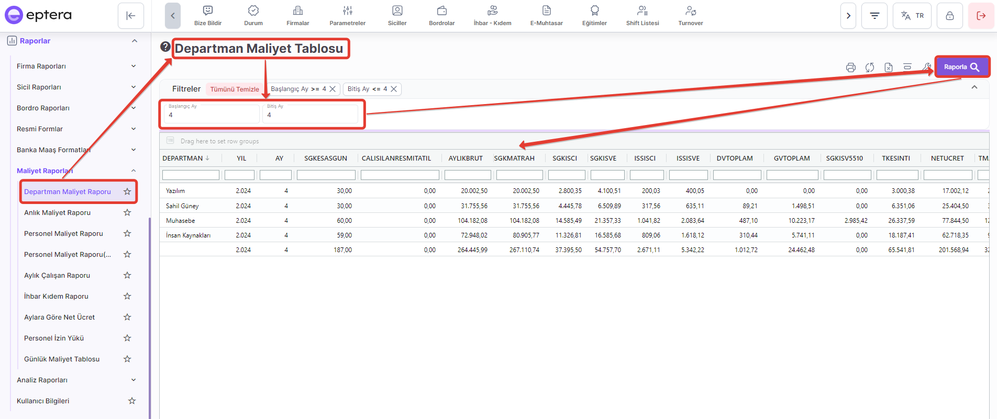Image resolution: width=997 pixels, height=419 pixels.
Task: Click Tümünü Temizle to clear filters
Action: pyautogui.click(x=235, y=89)
